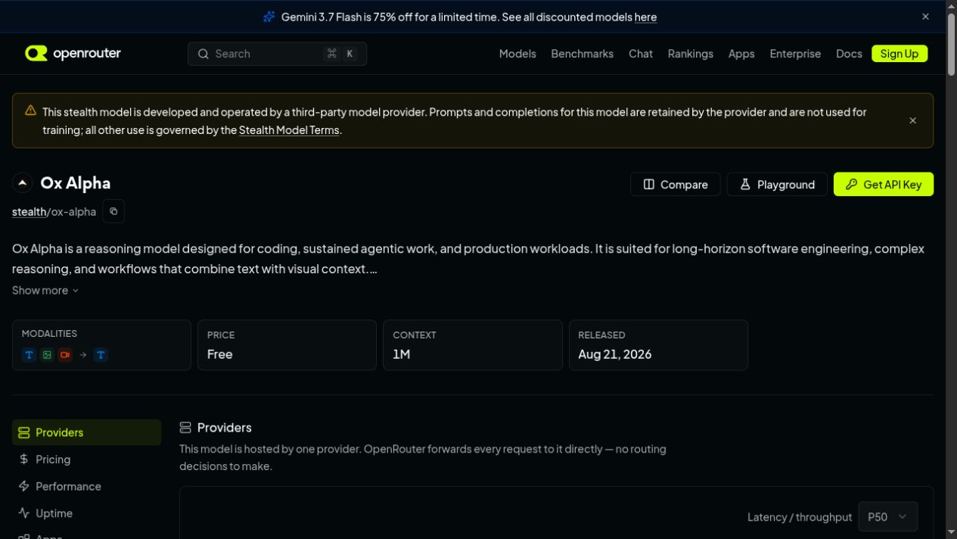Focus the Search input field
Image resolution: width=957 pixels, height=539 pixels.
coord(277,54)
